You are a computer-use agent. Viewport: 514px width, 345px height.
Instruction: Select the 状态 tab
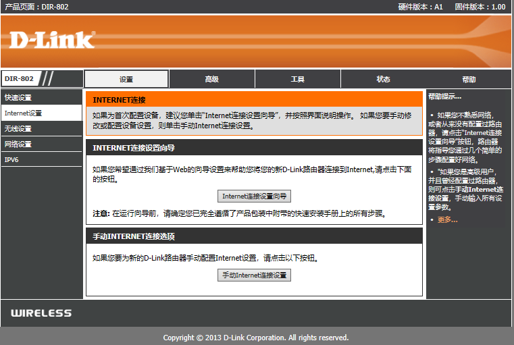(x=383, y=79)
